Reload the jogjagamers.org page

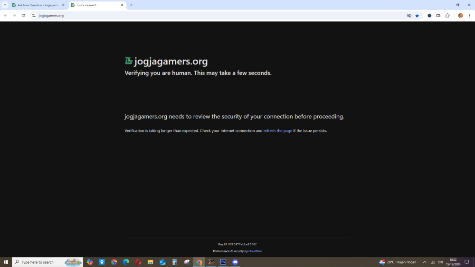click(x=23, y=16)
